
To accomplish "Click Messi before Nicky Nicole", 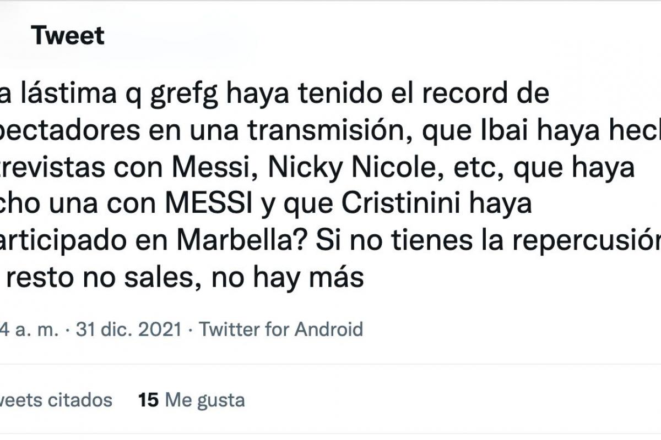I will [x=228, y=169].
